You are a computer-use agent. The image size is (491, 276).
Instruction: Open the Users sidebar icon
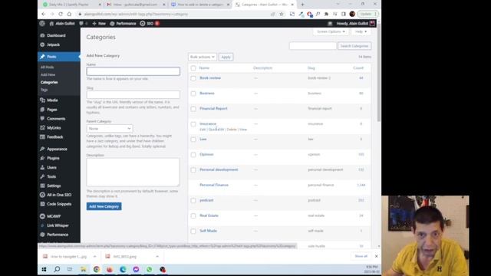(42, 167)
